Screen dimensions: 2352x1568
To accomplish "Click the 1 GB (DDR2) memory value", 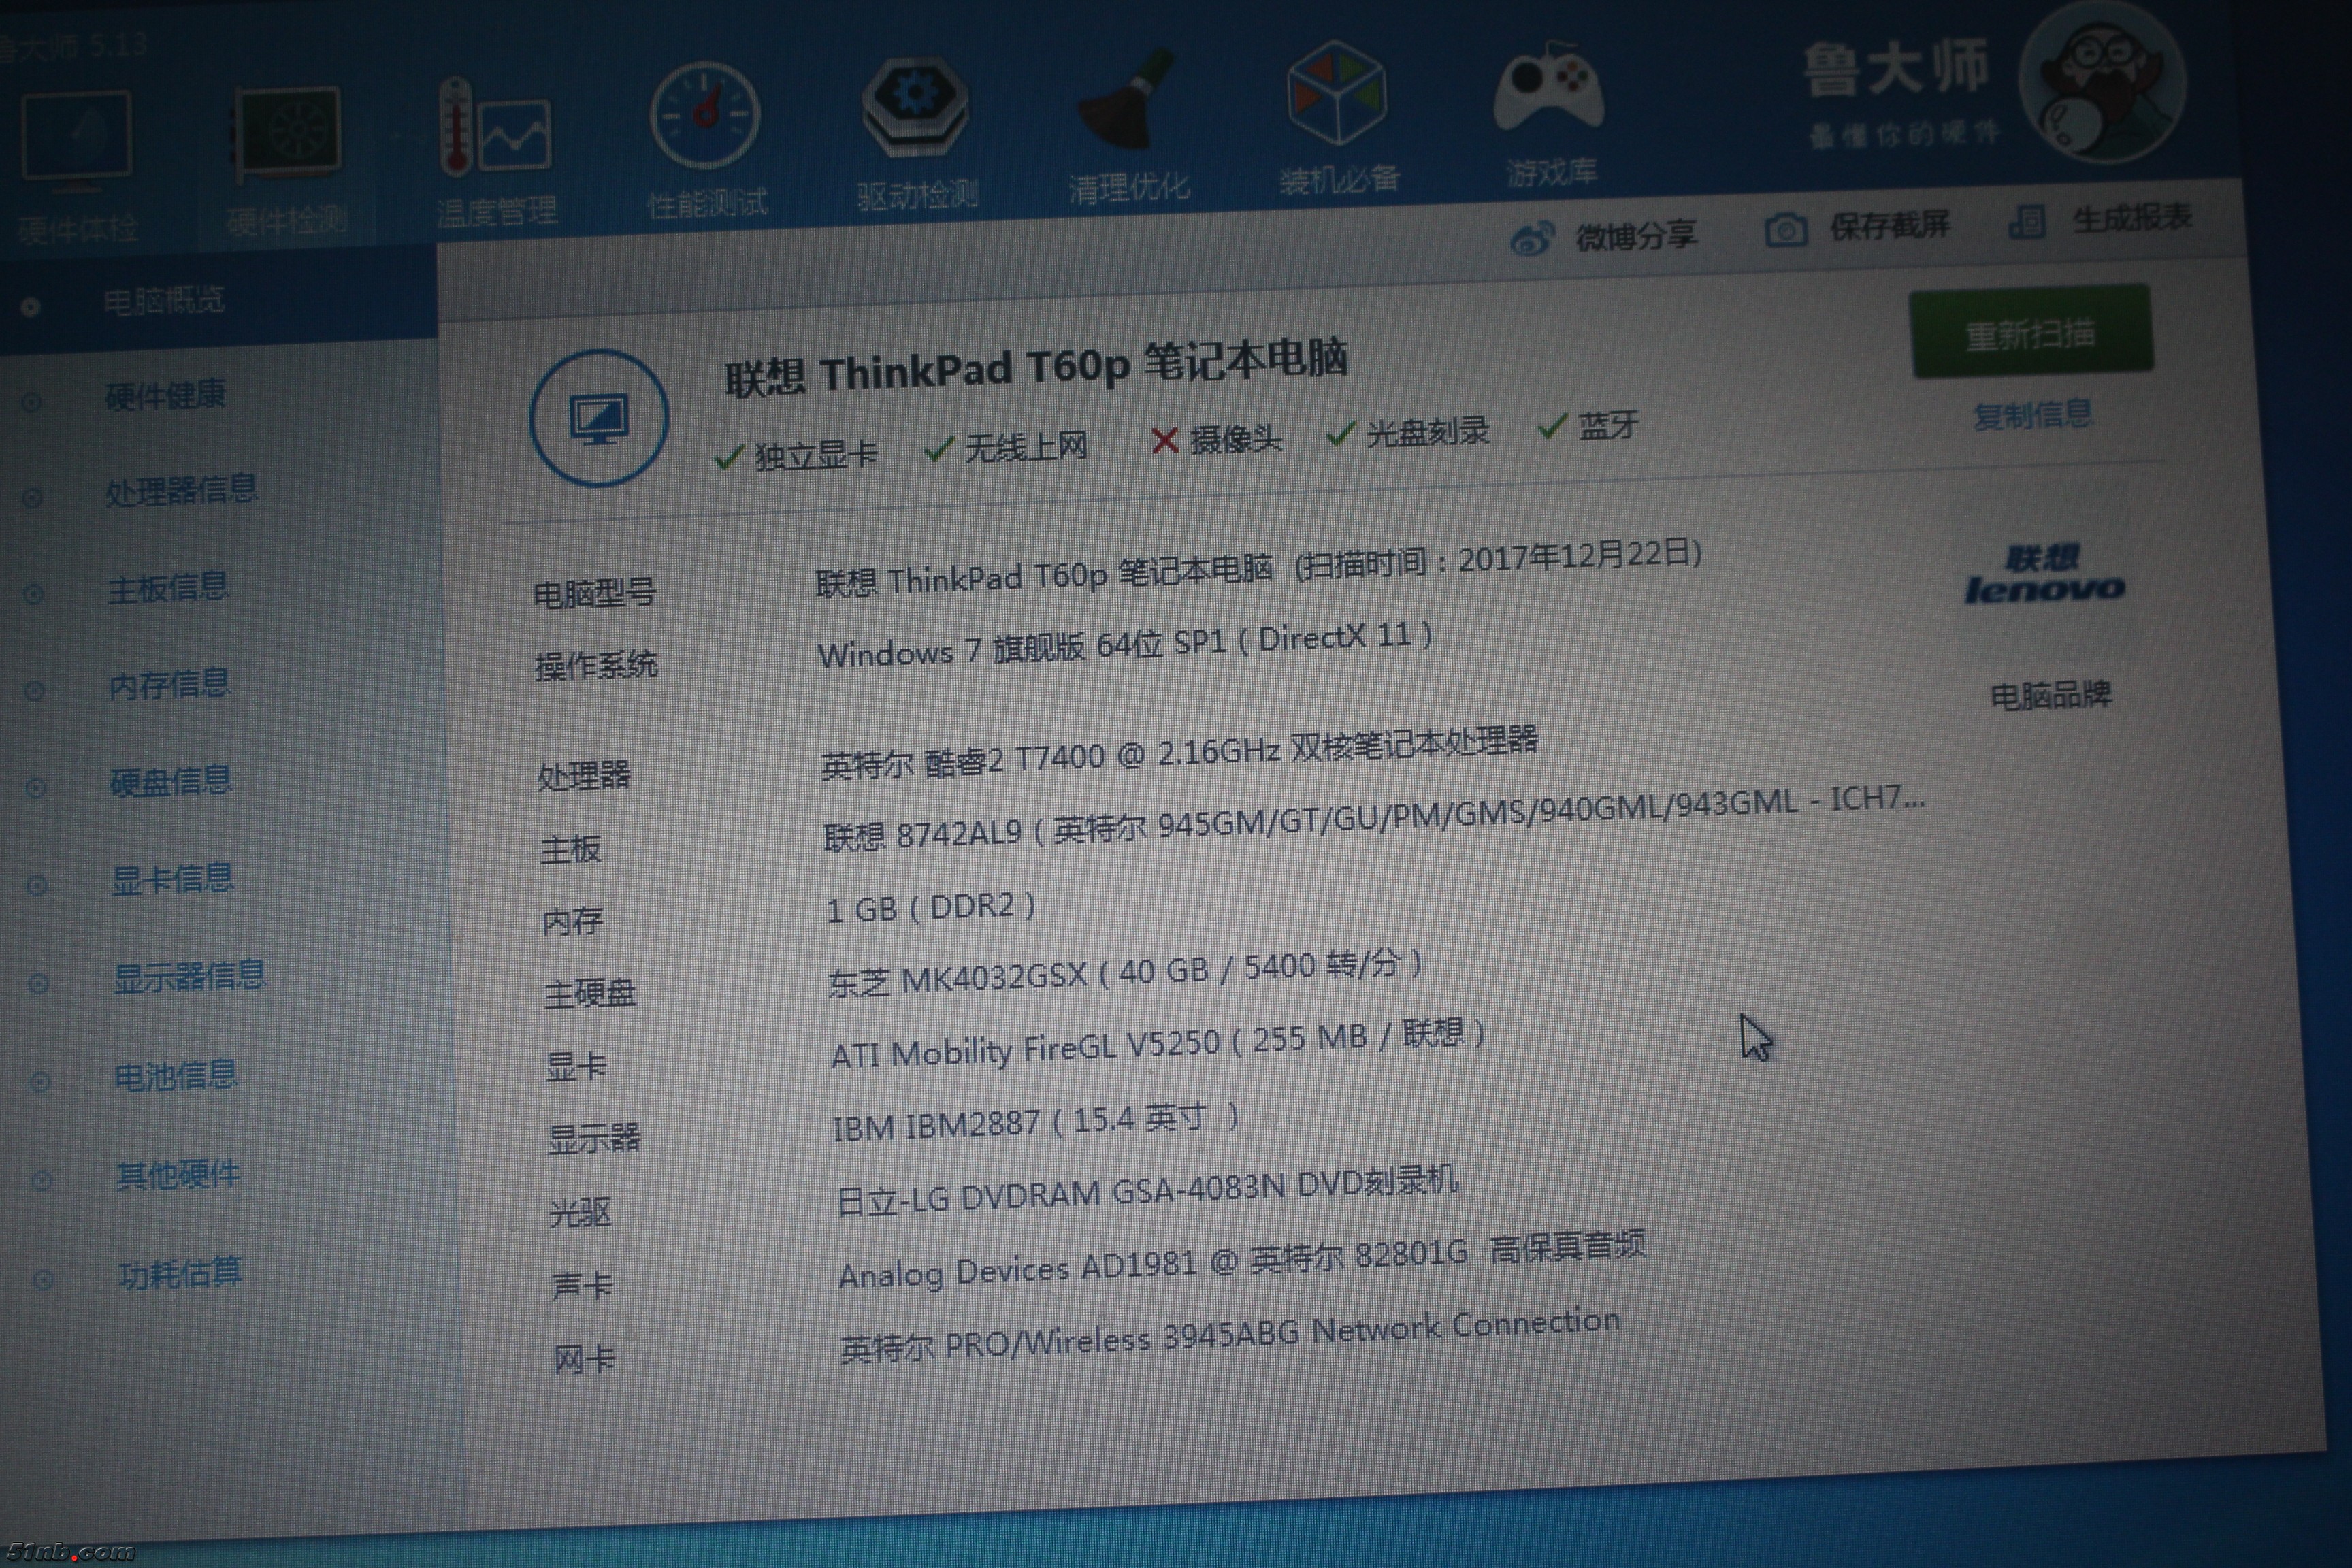I will [931, 907].
